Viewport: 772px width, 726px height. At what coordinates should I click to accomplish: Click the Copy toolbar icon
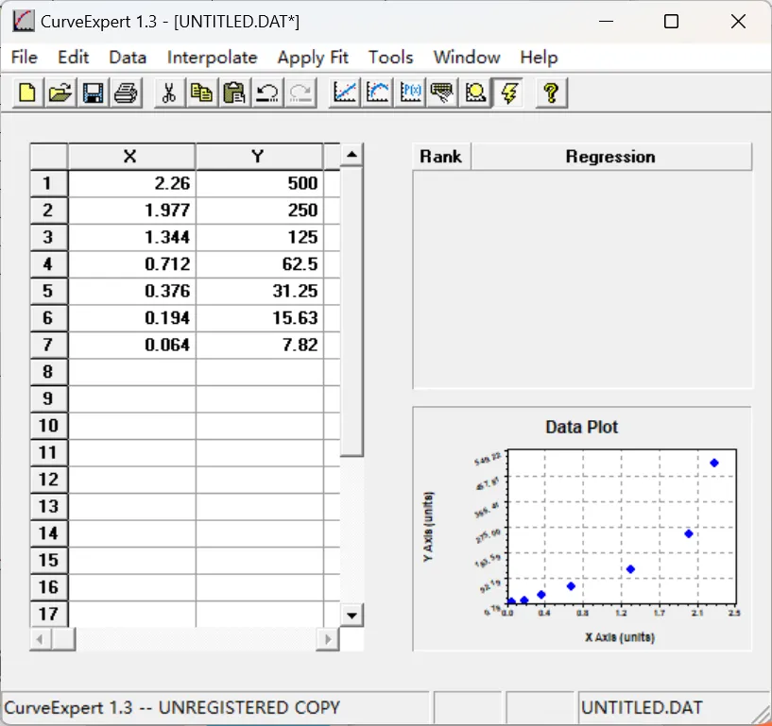click(x=201, y=93)
